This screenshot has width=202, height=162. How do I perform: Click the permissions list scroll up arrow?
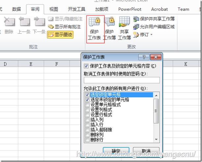pyautogui.click(x=156, y=95)
